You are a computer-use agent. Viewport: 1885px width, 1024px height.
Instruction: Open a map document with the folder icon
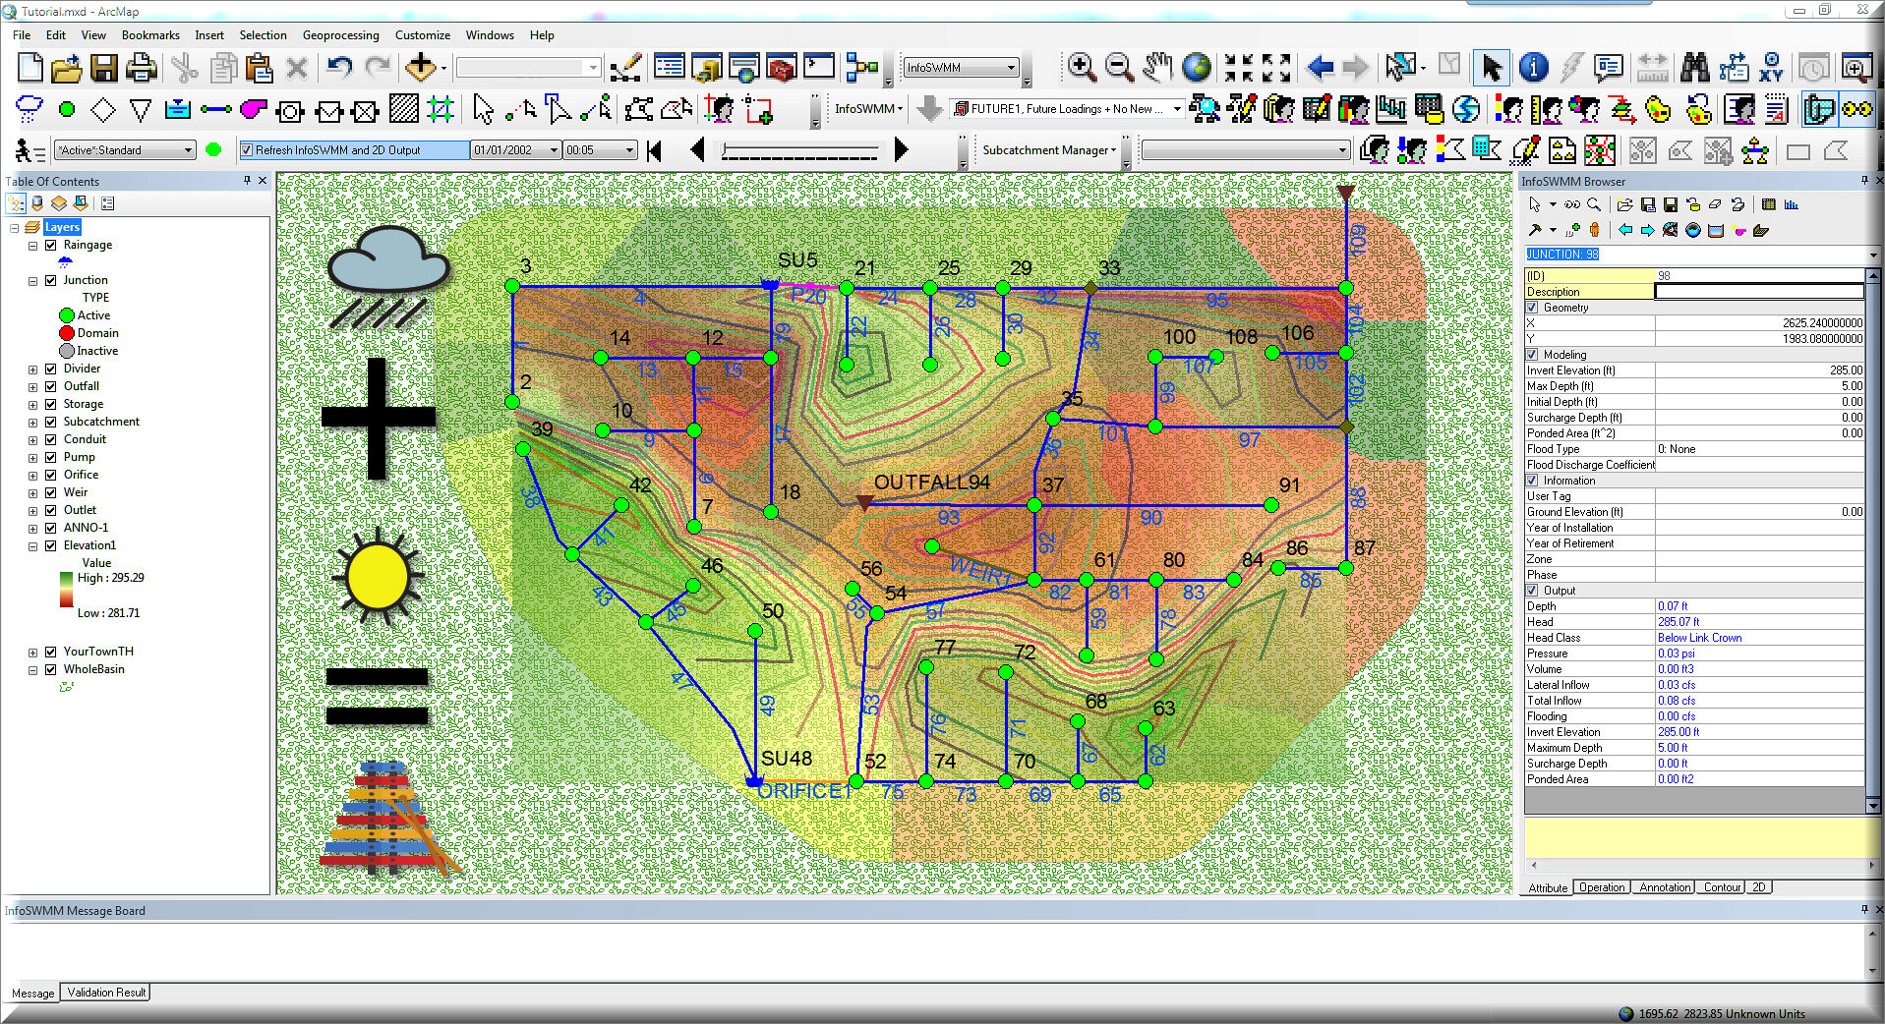(66, 68)
